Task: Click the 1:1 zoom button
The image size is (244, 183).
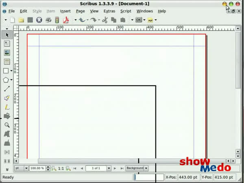Action: click(x=61, y=168)
